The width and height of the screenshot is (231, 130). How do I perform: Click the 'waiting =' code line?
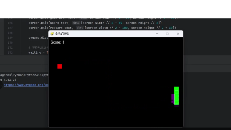pyautogui.click(x=38, y=52)
